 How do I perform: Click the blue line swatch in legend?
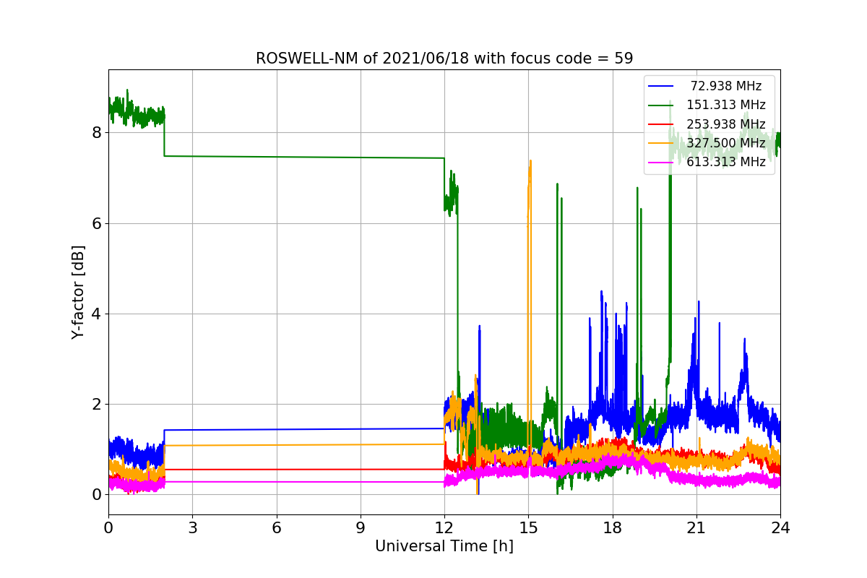661,86
